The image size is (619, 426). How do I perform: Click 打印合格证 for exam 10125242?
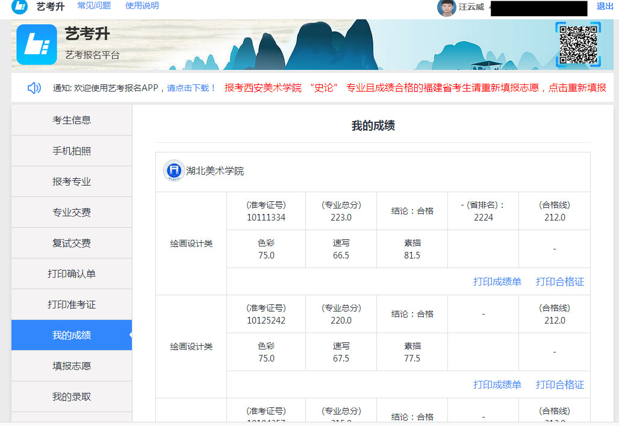click(x=560, y=385)
